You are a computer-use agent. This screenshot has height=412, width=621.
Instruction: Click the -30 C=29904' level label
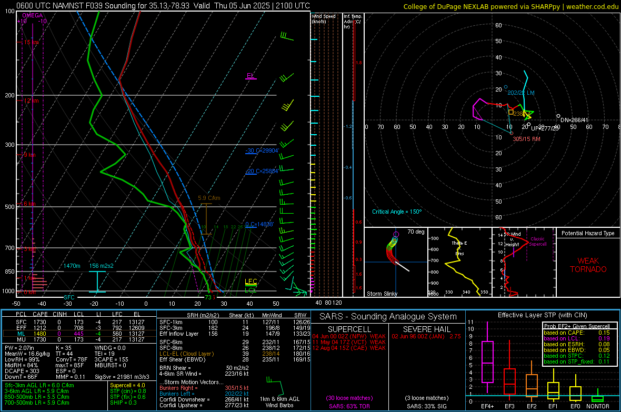click(262, 151)
